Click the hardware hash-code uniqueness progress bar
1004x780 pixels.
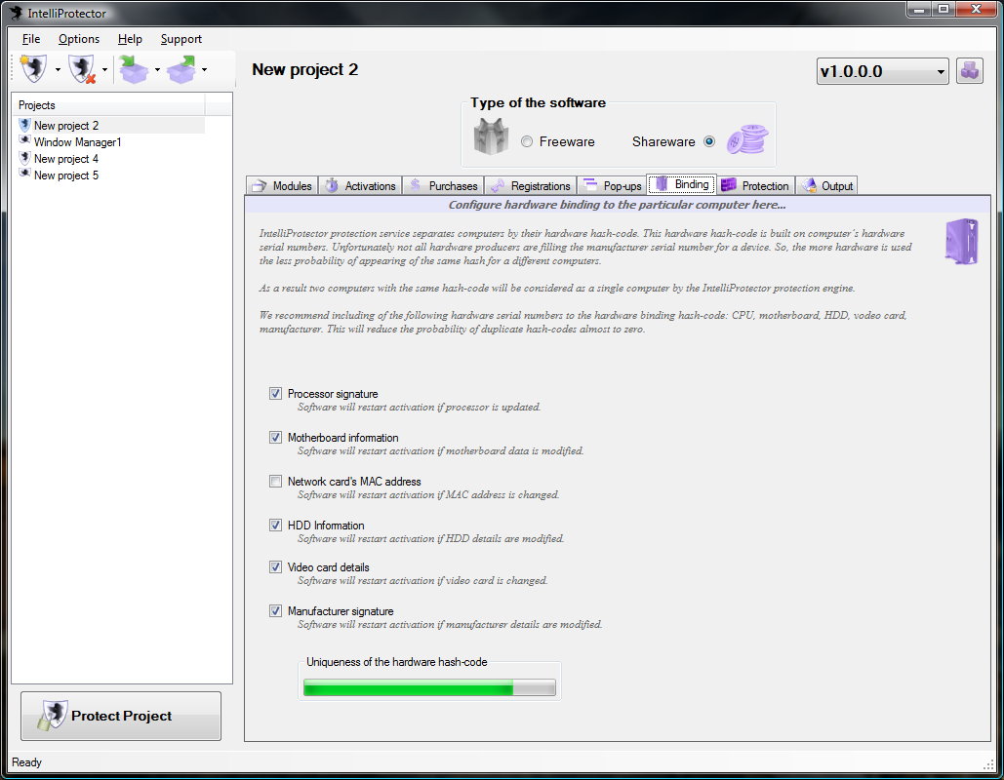pos(429,687)
